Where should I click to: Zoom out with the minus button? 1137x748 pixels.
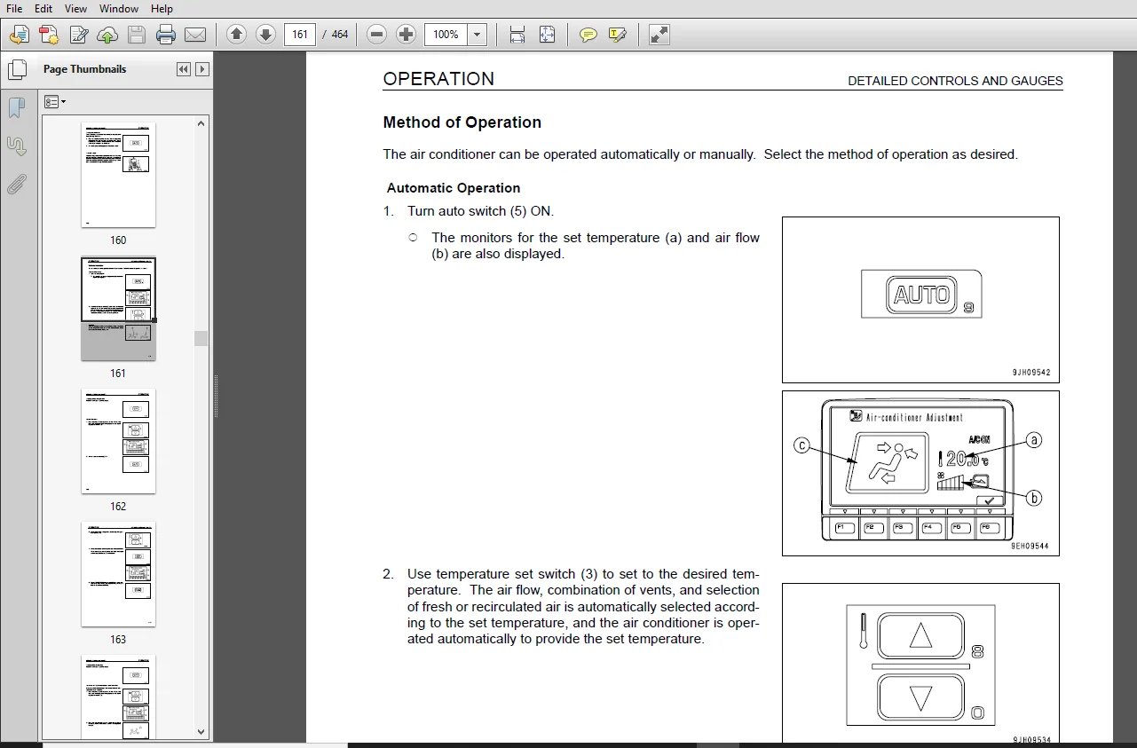point(376,35)
